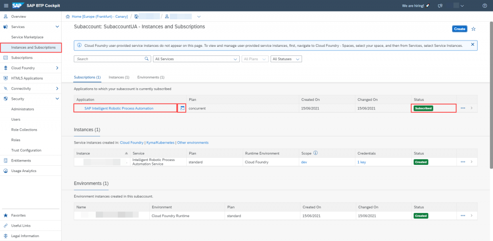Open actions menu for Cloud Foundry Runtime row
Screen dimensions: 493x241
463,216
